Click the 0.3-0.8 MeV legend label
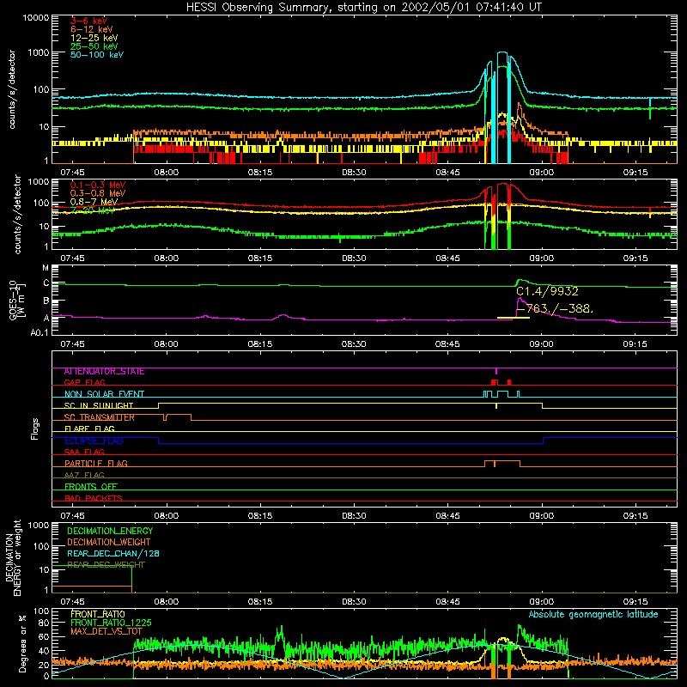Viewport: 687px width, 687px height. click(x=98, y=193)
